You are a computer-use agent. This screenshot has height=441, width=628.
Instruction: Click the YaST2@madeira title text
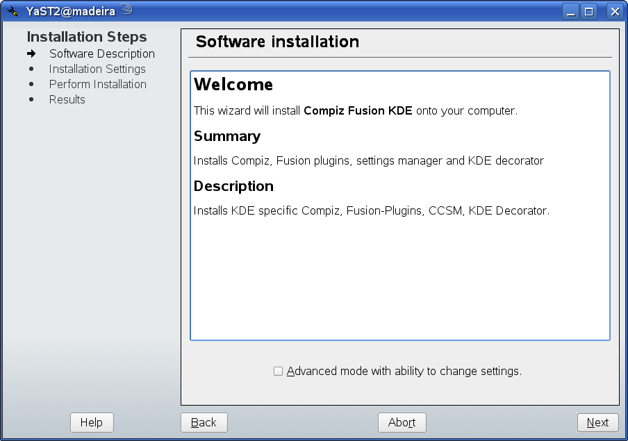tap(70, 11)
